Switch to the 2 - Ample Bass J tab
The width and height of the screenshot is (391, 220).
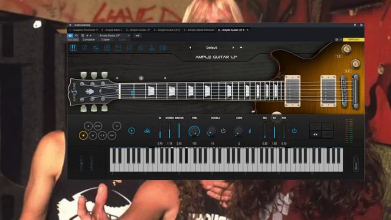coord(112,30)
